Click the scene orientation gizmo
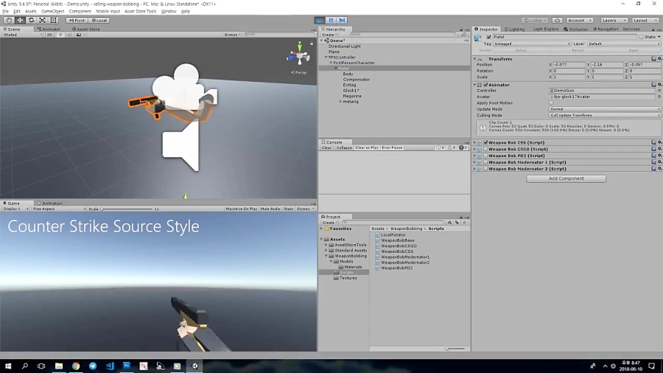 (298, 55)
